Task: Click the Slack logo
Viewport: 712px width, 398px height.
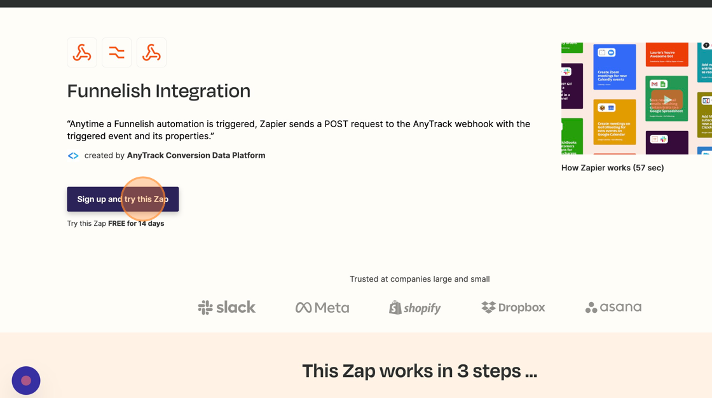Action: click(x=227, y=308)
